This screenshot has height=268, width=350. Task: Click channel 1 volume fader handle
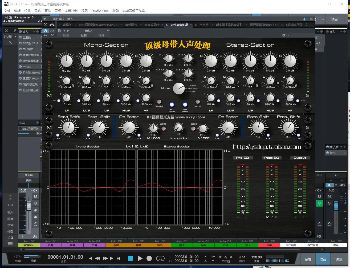tap(29, 205)
